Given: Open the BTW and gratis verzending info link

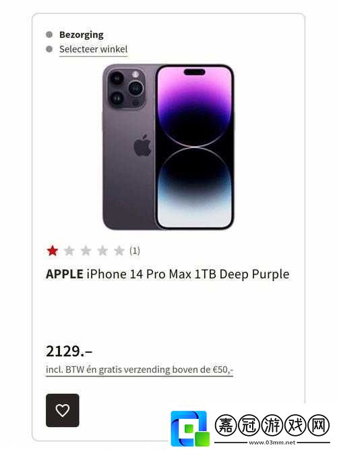Looking at the screenshot, I should point(140,370).
